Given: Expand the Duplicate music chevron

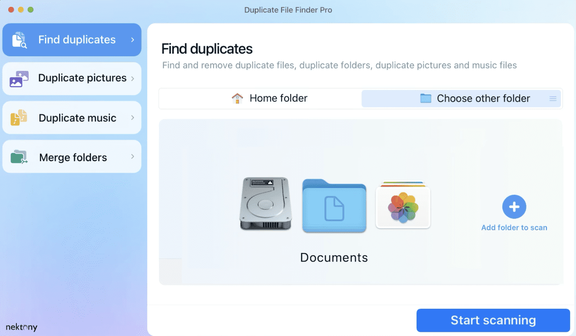Looking at the screenshot, I should 133,118.
